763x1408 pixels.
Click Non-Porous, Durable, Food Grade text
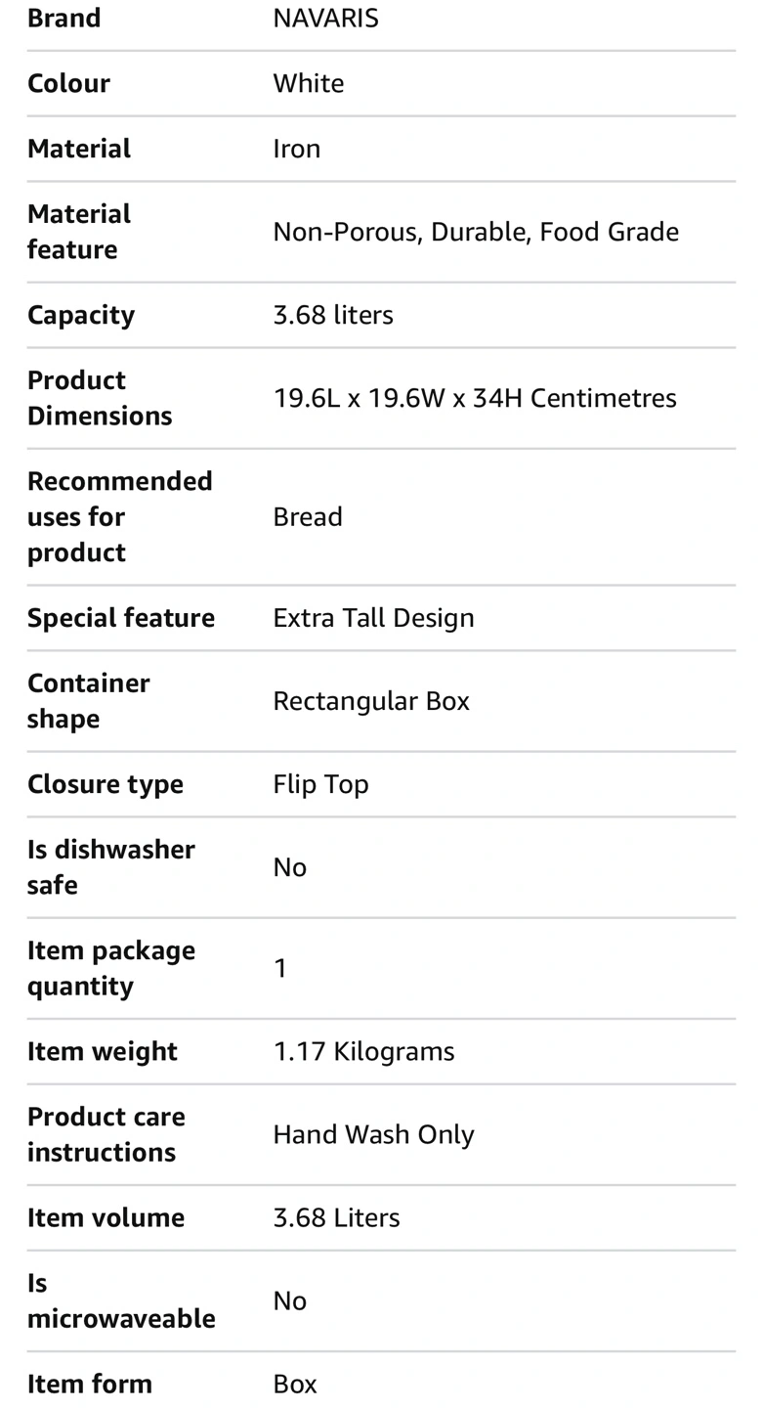point(476,232)
